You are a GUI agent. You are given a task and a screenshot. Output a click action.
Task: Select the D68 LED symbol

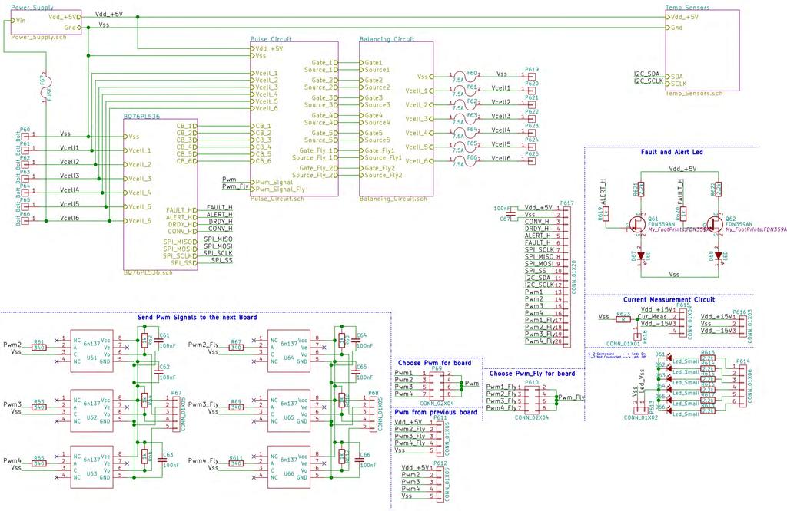tap(719, 256)
